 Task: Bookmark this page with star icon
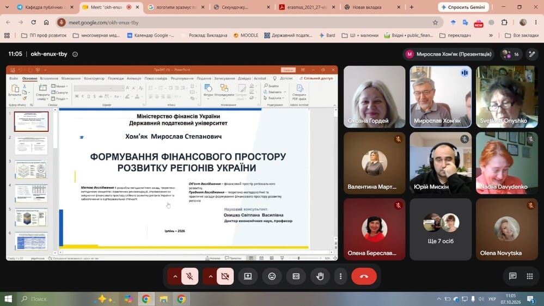[x=435, y=22]
